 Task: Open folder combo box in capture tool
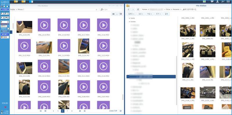coord(5,37)
